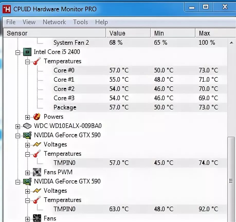Click the CPUID Hardware Monitor app icon

(x=7, y=9)
